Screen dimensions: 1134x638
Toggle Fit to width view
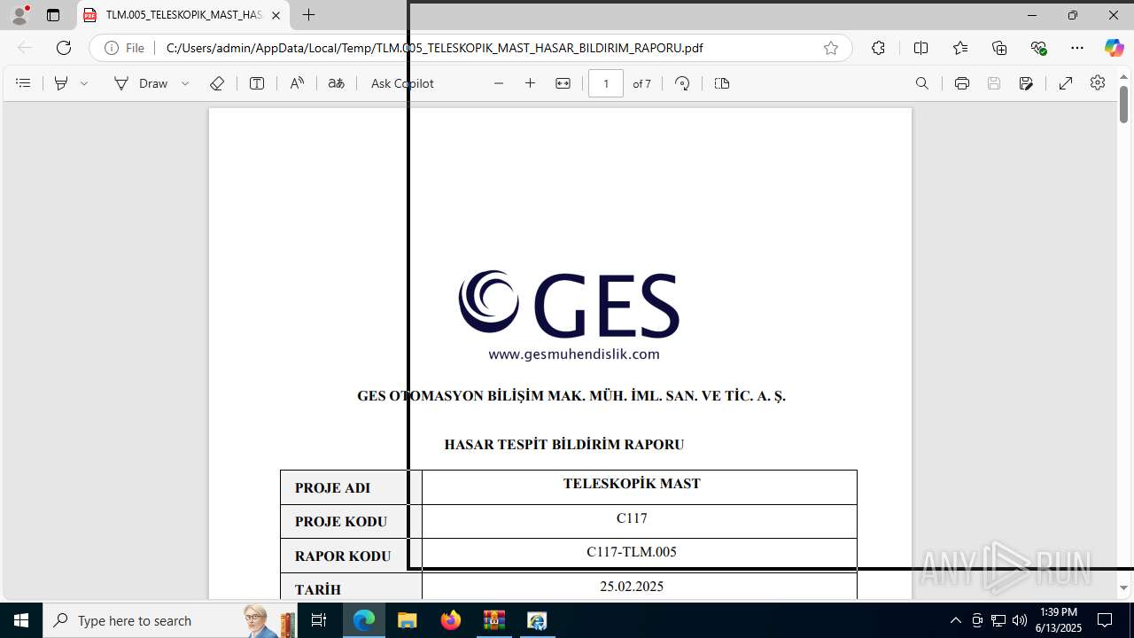563,83
